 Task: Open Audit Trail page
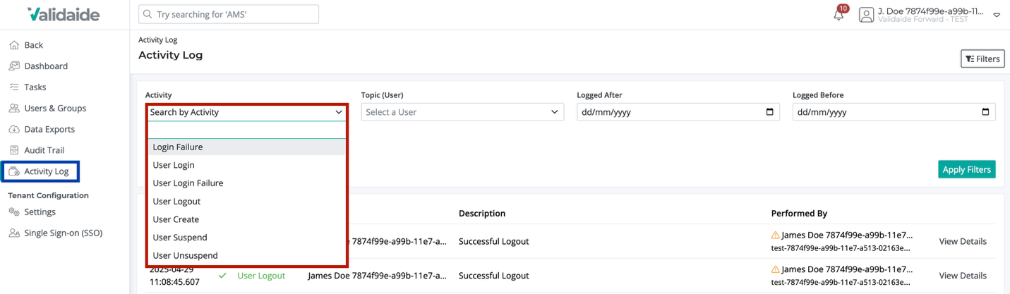[x=44, y=150]
